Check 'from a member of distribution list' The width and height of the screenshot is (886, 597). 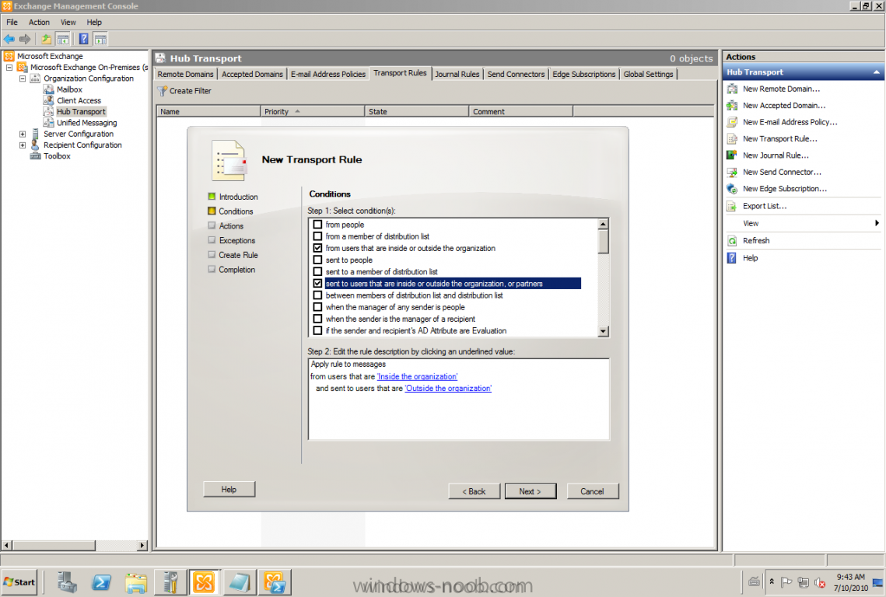click(317, 236)
